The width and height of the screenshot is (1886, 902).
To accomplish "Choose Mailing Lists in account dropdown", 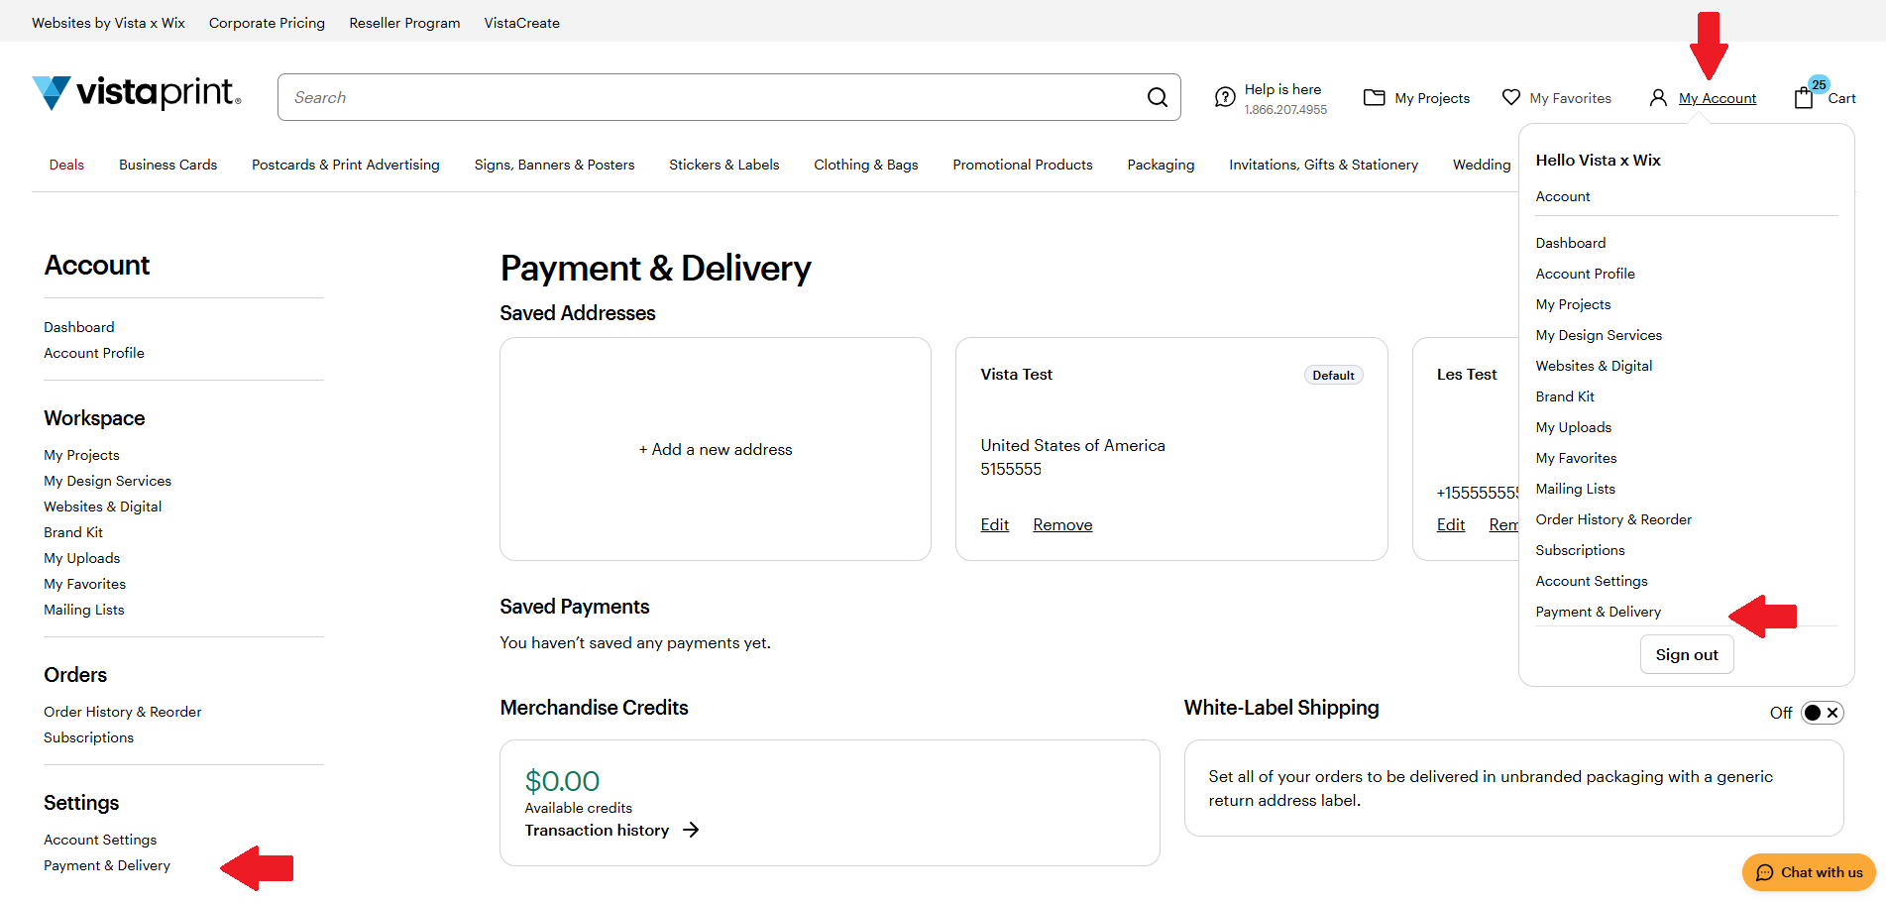I will coord(1575,489).
